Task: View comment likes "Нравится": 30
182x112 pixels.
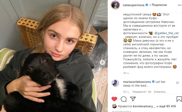Action: pyautogui.click(x=142, y=92)
